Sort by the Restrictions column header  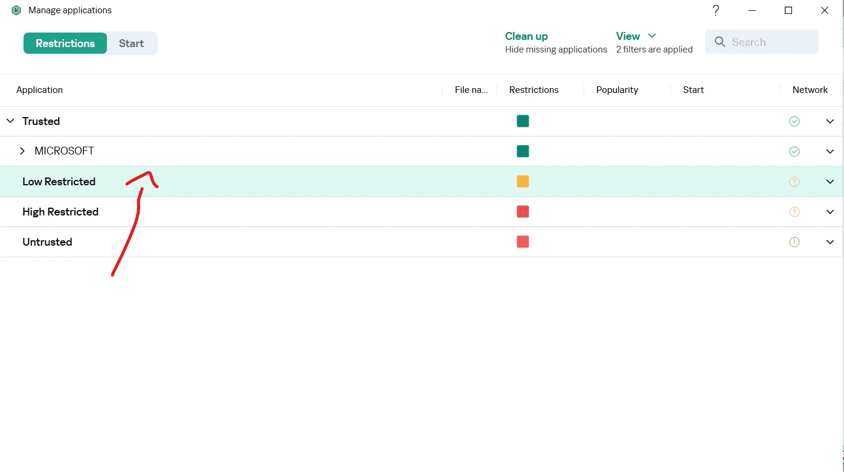534,90
